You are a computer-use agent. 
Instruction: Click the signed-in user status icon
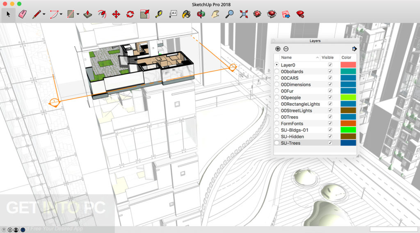click(16, 230)
